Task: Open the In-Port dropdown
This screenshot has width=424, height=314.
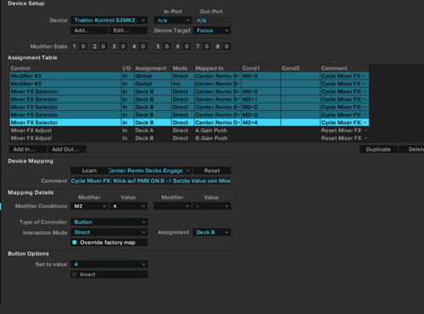Action: click(x=173, y=20)
